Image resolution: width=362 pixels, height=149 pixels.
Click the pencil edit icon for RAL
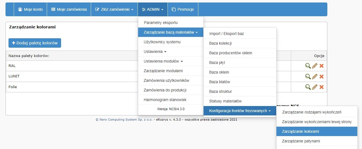(x=315, y=66)
